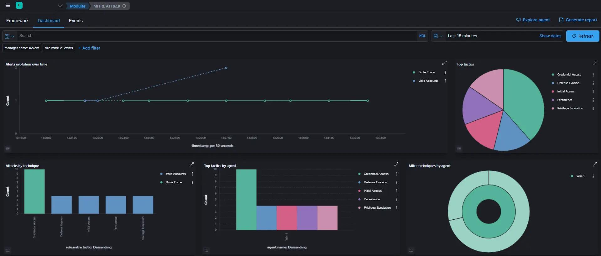Toggle legend list of Top tactics by agent
Viewport: 601px width, 256px height.
point(206,250)
